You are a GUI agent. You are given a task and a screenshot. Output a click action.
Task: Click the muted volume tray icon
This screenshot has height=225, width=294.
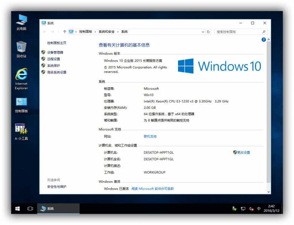point(251,208)
